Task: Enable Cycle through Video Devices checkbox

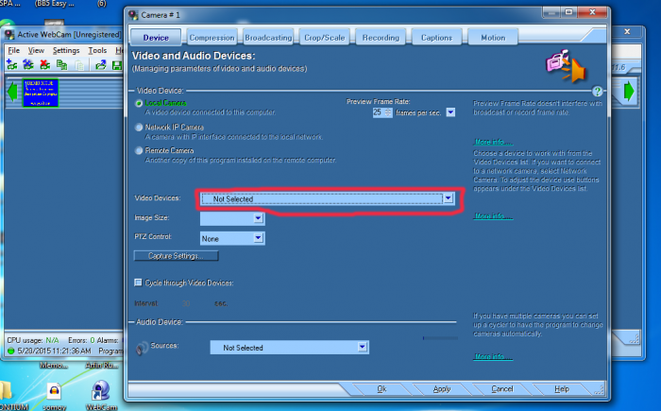Action: pos(138,283)
